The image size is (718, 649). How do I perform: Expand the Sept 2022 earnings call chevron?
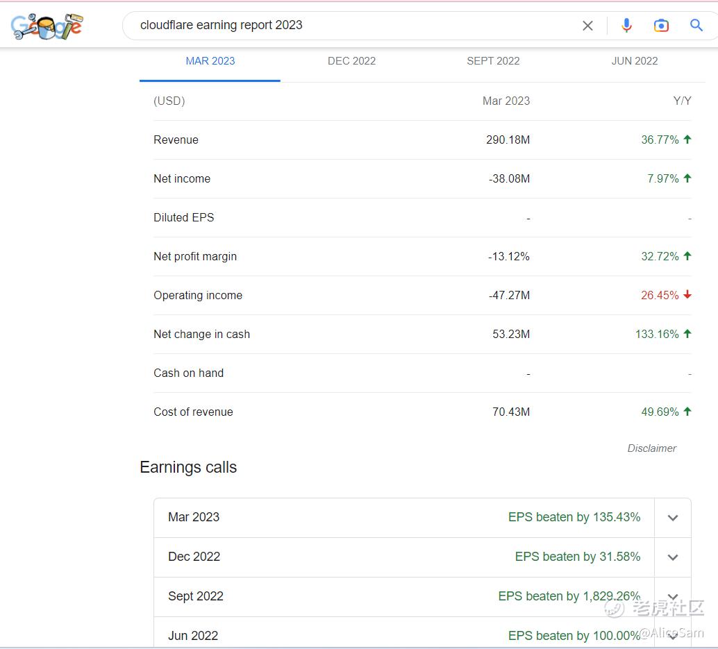click(x=673, y=597)
